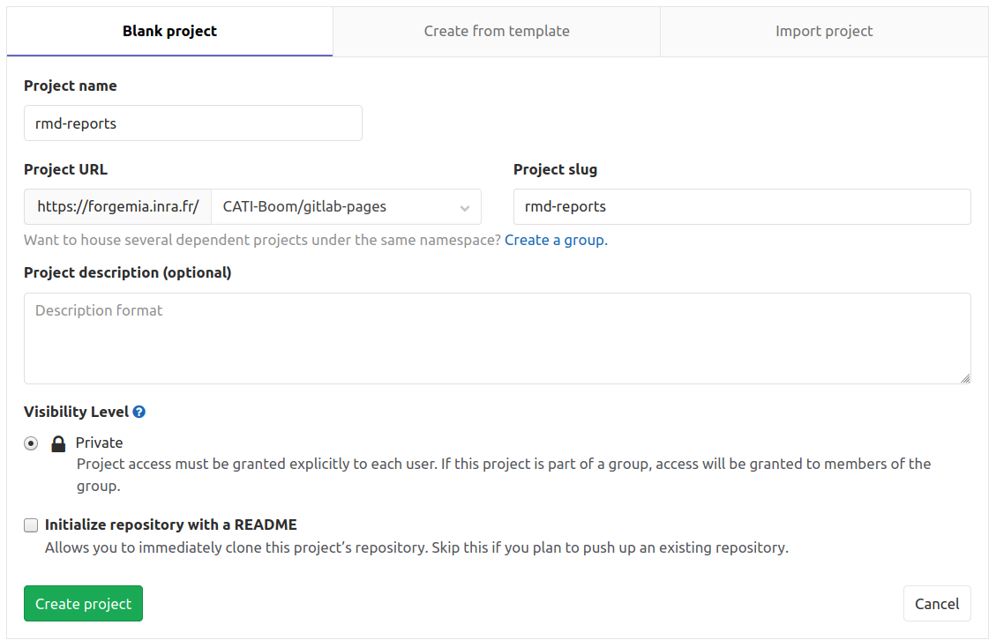Image resolution: width=996 pixels, height=640 pixels.
Task: Click the 'Initialize repository with a README' label
Action: (170, 525)
